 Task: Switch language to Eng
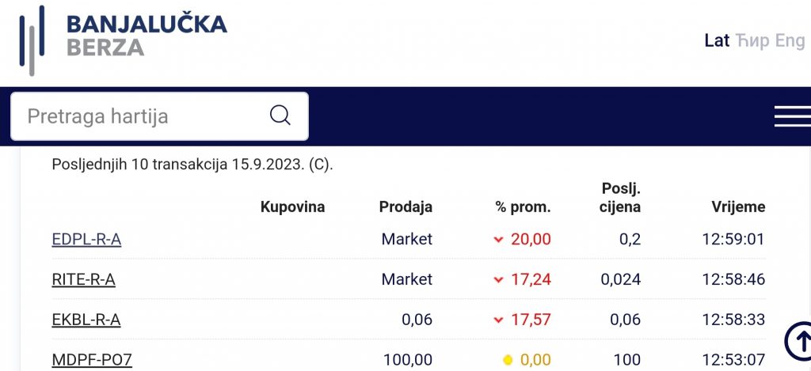[790, 41]
